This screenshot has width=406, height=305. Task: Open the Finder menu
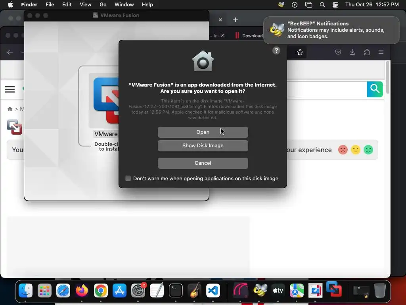tap(29, 5)
